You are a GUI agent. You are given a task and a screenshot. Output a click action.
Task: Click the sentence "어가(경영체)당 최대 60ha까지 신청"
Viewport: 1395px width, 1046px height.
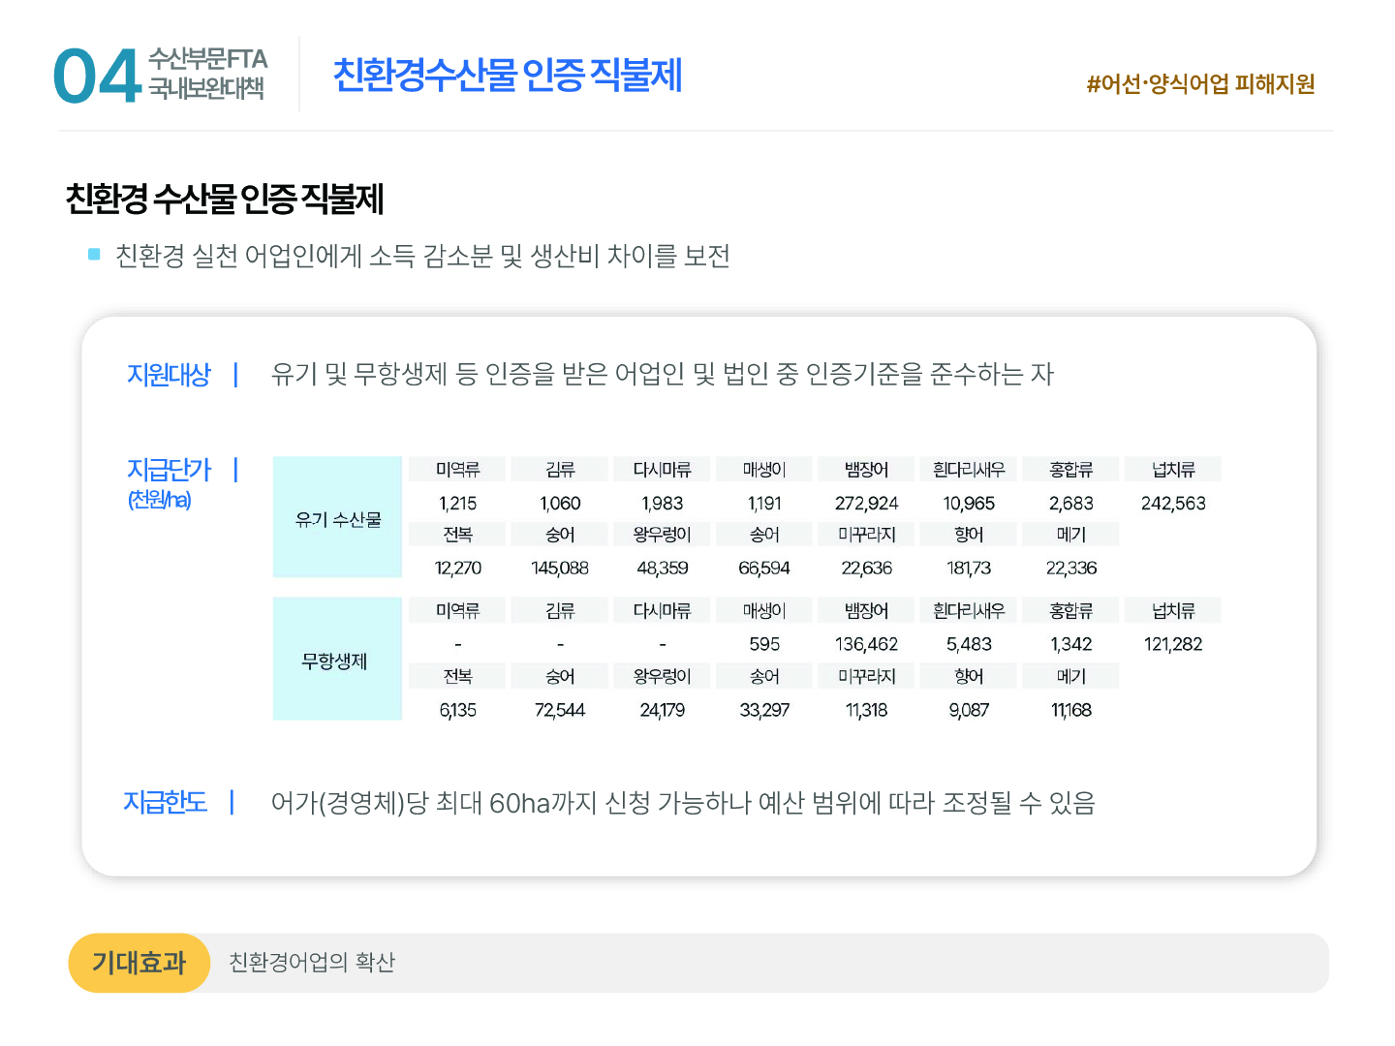tap(683, 803)
